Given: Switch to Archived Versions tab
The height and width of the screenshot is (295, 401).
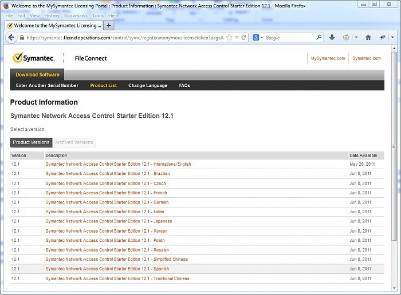Looking at the screenshot, I should tap(74, 142).
